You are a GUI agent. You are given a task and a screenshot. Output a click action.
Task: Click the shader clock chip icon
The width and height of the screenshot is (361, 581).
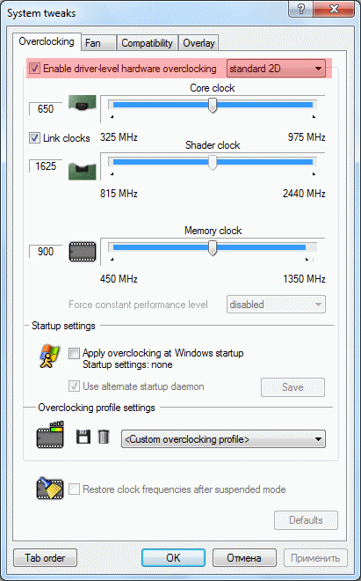tap(82, 171)
